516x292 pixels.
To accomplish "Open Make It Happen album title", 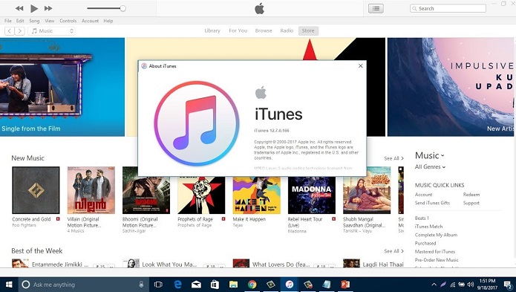I will (249, 219).
